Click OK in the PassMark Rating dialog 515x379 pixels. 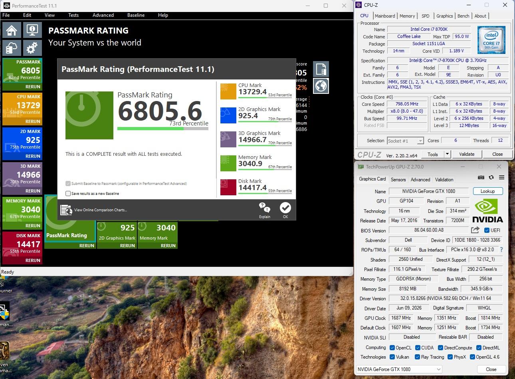pyautogui.click(x=285, y=210)
